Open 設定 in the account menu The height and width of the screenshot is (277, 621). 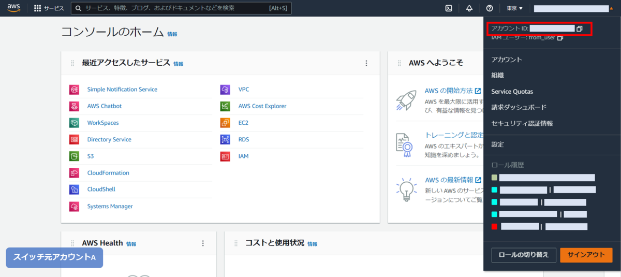497,144
